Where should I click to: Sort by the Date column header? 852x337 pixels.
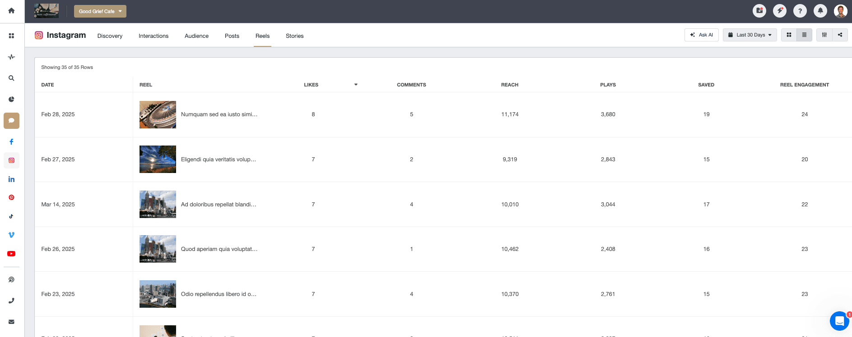pyautogui.click(x=47, y=85)
